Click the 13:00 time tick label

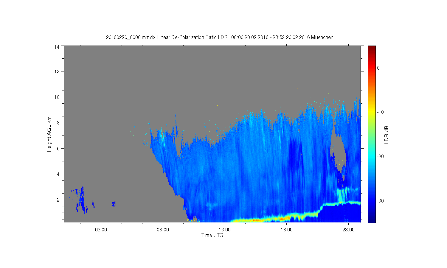click(225, 230)
